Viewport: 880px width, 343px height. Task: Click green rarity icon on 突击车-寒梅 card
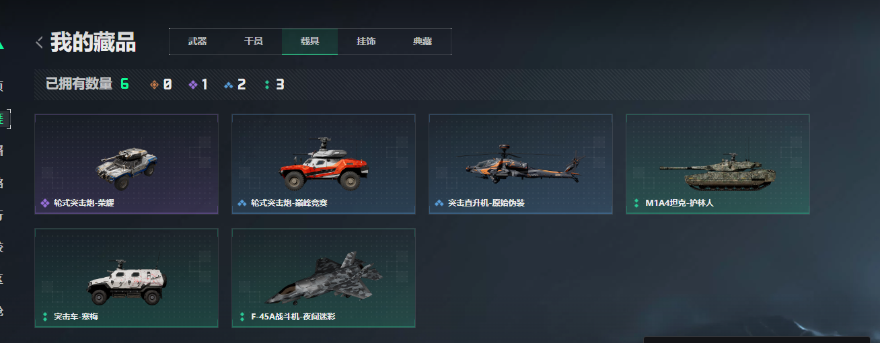(x=45, y=316)
